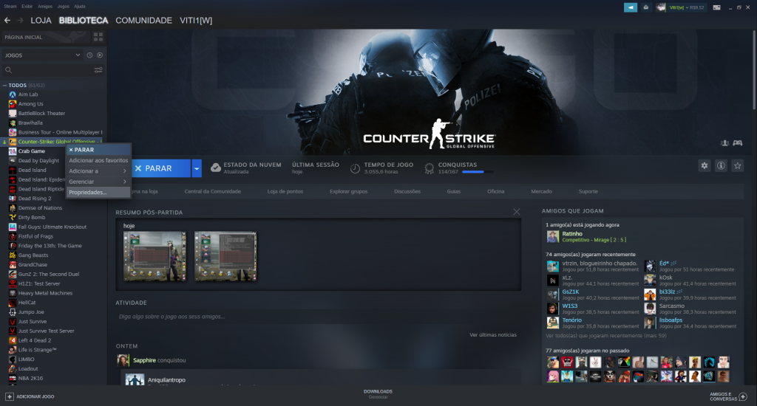Click the blue announcements megaphone icon
The height and width of the screenshot is (406, 757).
(631, 7)
